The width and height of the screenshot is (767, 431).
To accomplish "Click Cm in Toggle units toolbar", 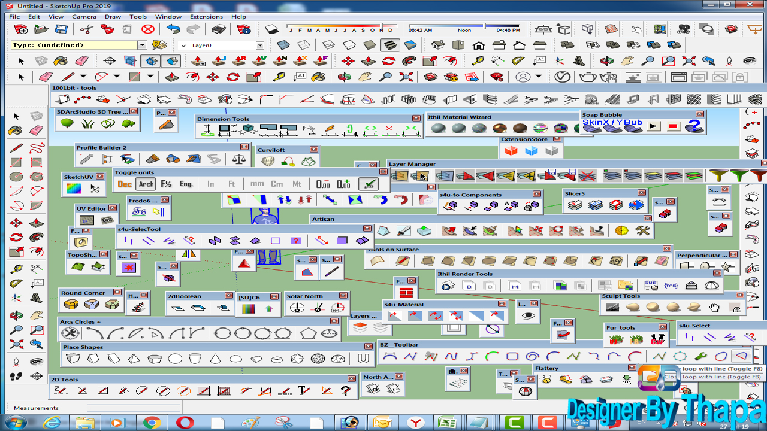I will [277, 184].
